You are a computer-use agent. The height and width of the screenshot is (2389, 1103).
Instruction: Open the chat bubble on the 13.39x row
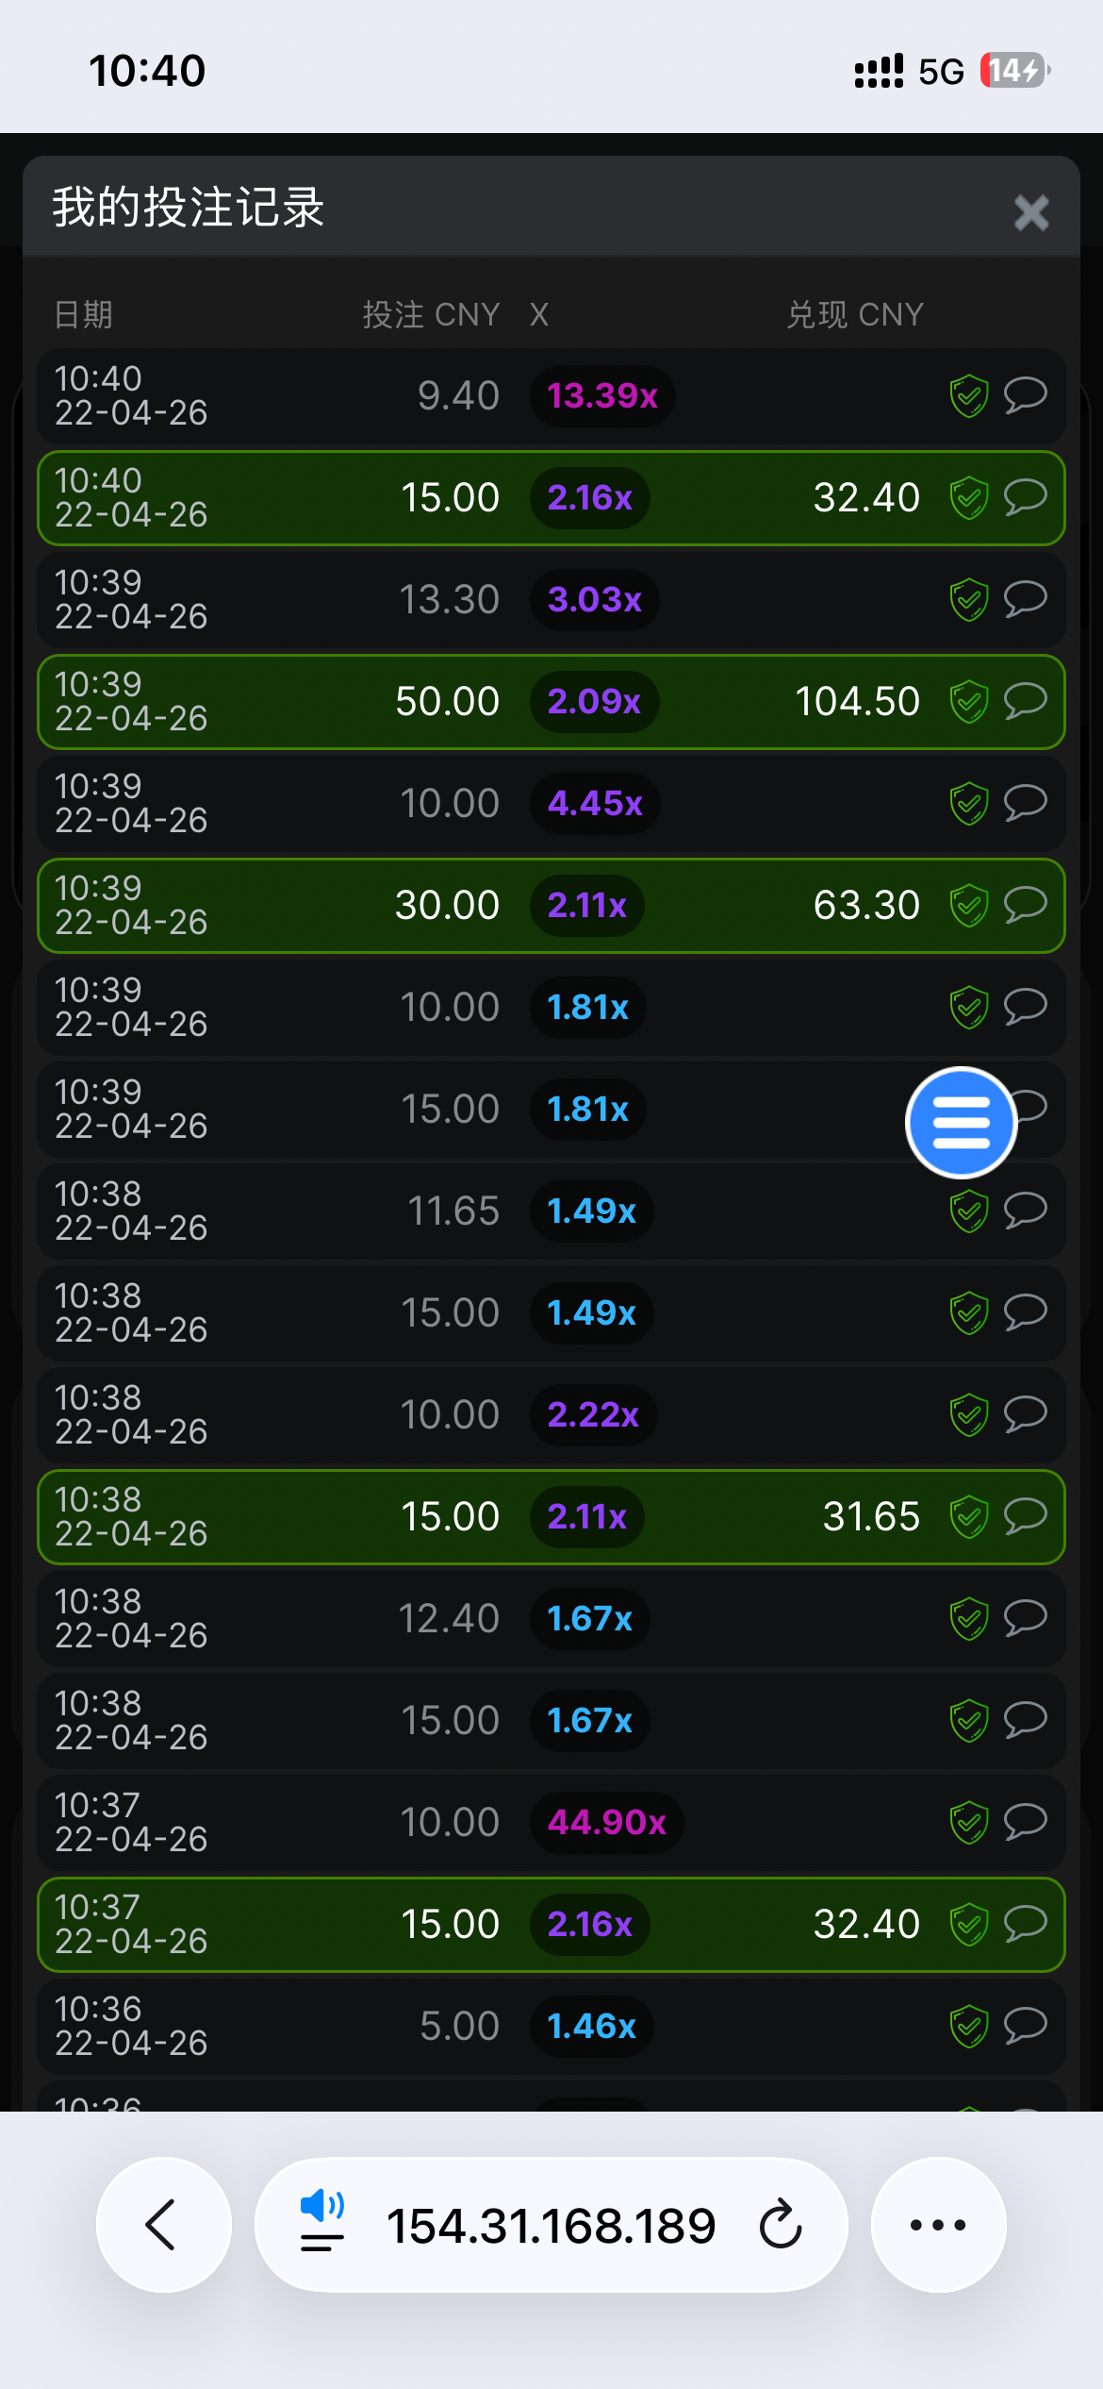(x=1025, y=394)
